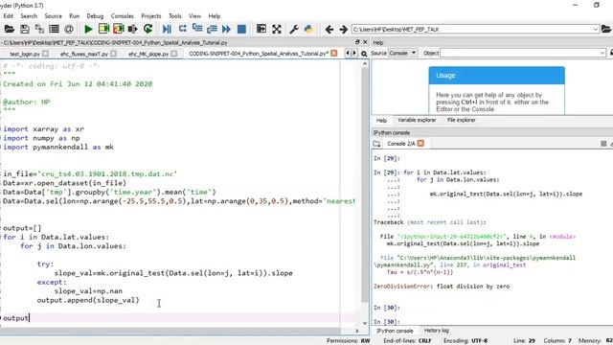
Task: Open the Source Console dropdown
Action: pos(402,54)
